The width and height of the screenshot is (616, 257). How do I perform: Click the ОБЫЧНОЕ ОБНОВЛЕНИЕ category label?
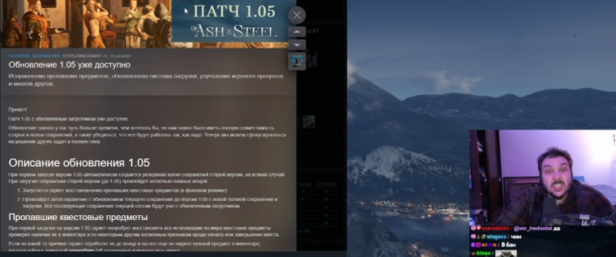pos(35,56)
